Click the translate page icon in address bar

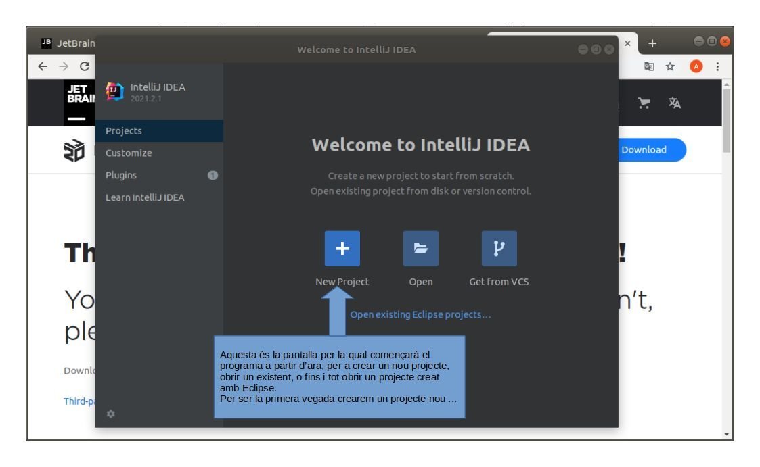(649, 66)
